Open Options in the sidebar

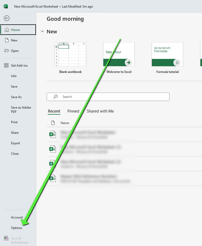point(17,228)
